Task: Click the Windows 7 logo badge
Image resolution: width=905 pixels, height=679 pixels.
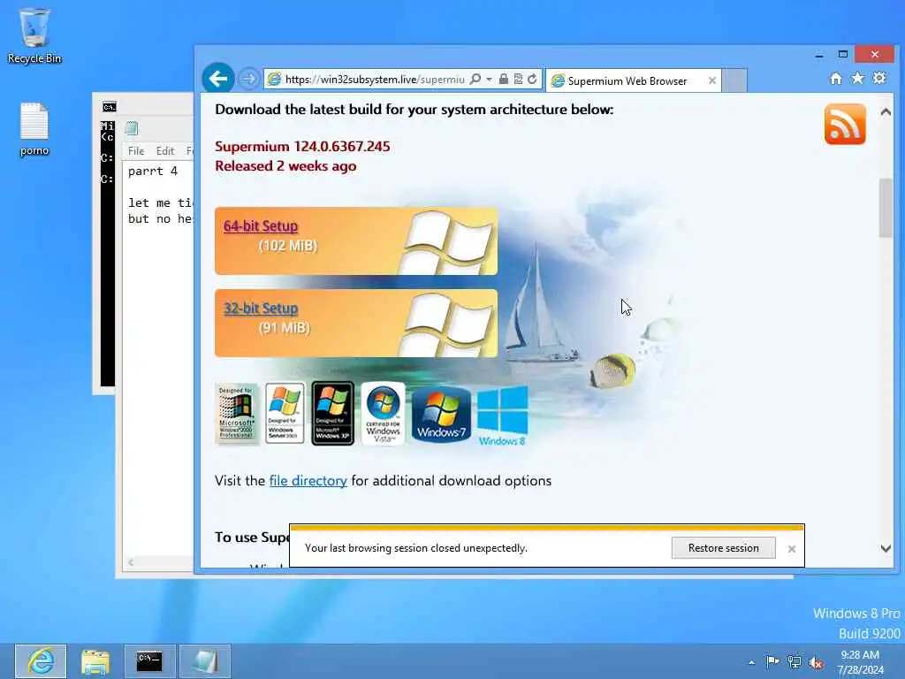Action: point(442,415)
